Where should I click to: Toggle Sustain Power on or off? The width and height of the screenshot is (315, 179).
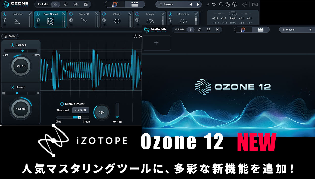click(62, 104)
